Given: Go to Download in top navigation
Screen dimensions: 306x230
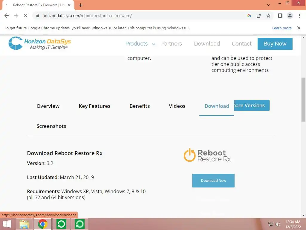Looking at the screenshot, I should coord(207,44).
